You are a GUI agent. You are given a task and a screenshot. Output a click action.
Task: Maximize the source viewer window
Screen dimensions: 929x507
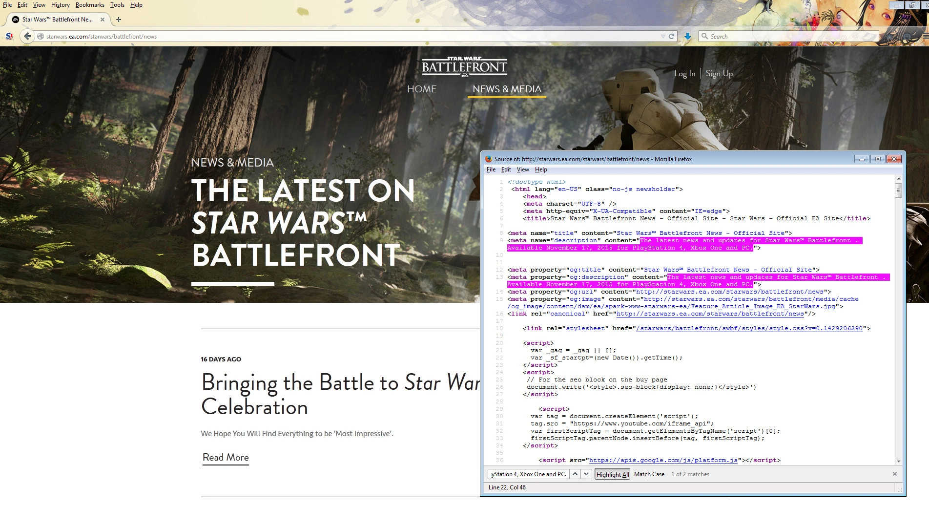[x=878, y=159]
